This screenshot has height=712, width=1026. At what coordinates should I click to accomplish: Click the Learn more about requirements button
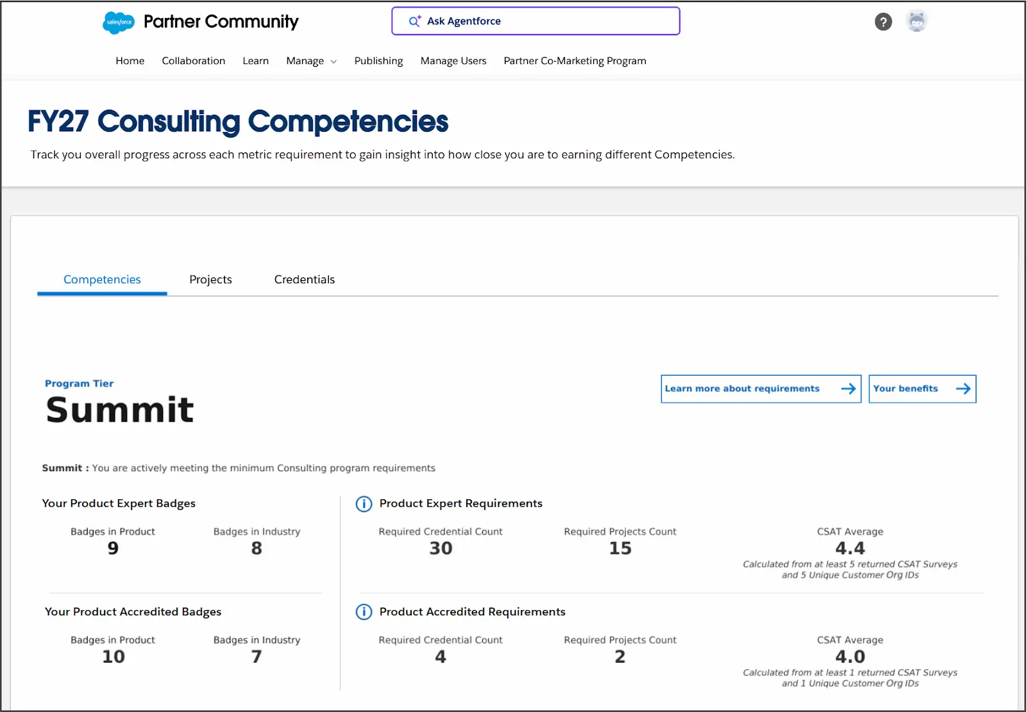[x=761, y=389]
